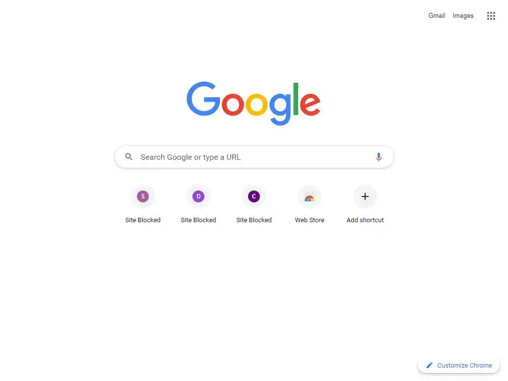Go to Google Images link

point(463,15)
